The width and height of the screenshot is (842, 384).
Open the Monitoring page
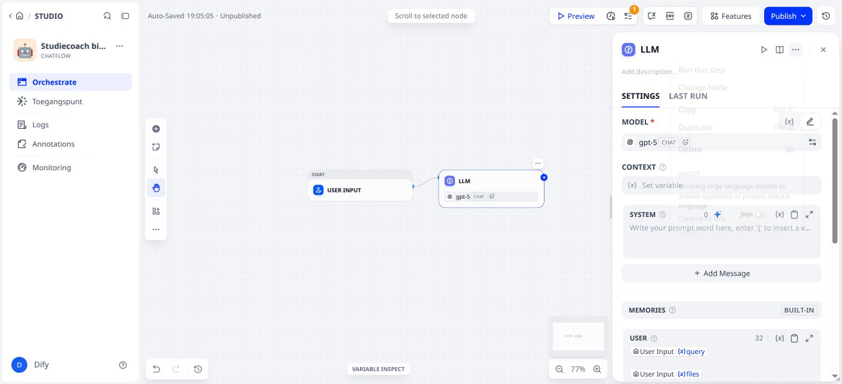click(70, 168)
